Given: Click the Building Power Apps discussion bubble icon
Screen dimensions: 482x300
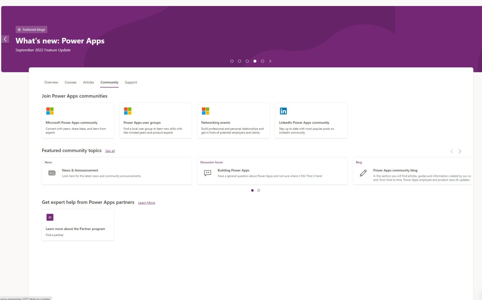Looking at the screenshot, I should pos(207,173).
